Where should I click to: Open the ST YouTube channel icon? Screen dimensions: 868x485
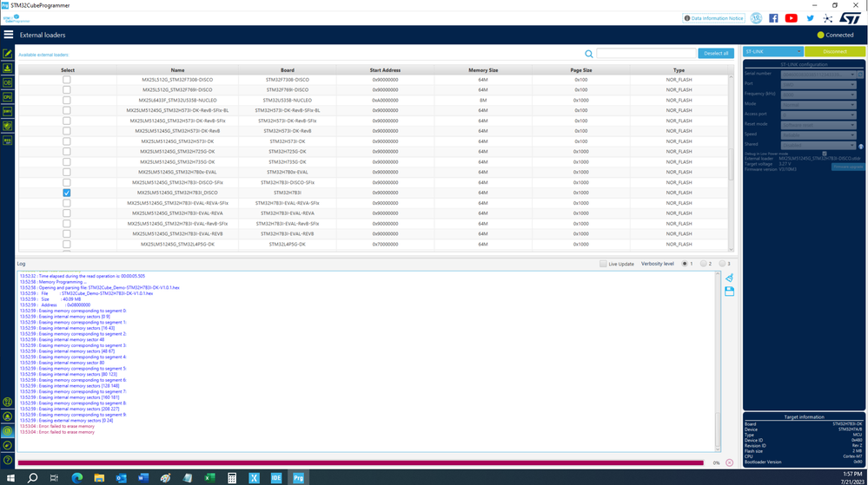791,18
